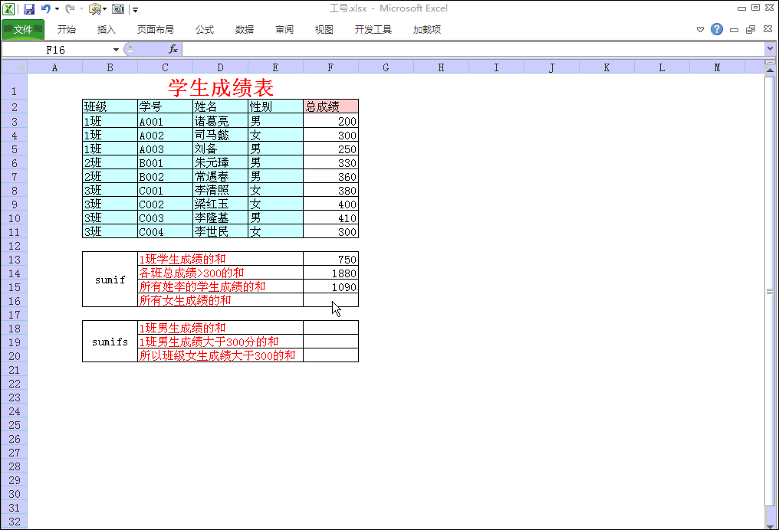Select the cell with name 诸葛亮
The image size is (779, 530).
click(x=220, y=121)
